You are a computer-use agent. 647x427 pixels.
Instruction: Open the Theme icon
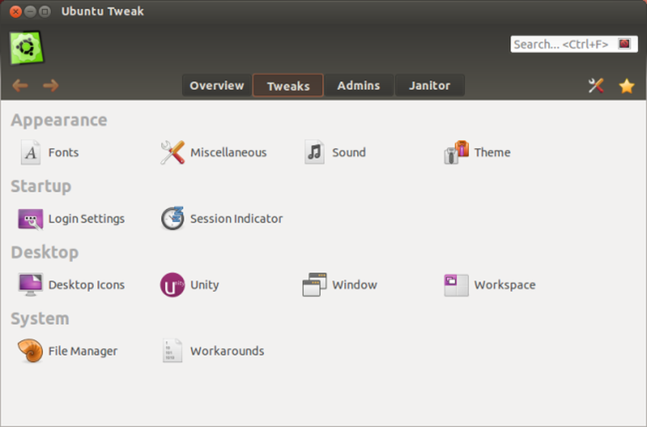456,152
